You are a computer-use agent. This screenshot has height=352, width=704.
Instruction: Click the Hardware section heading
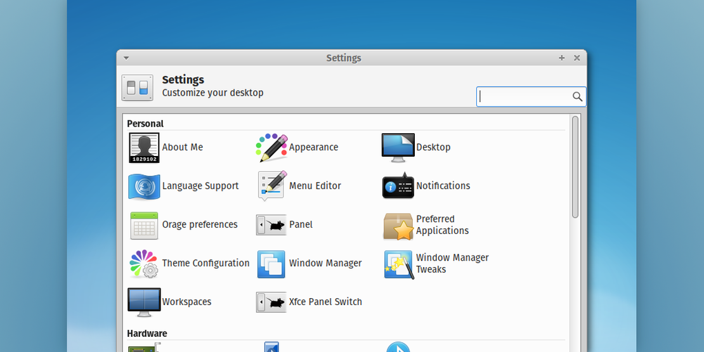147,334
